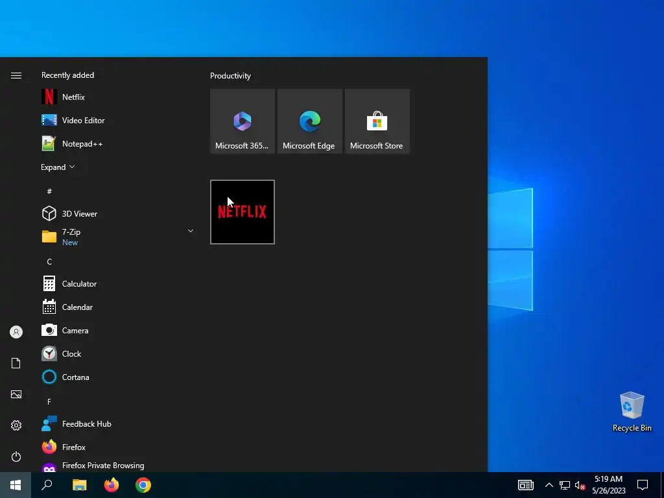
Task: Select the Recycle Bin desktop icon
Action: 632,412
